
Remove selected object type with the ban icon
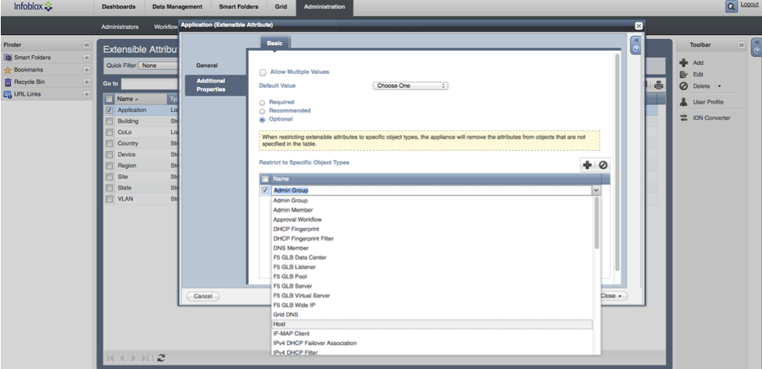coord(602,165)
